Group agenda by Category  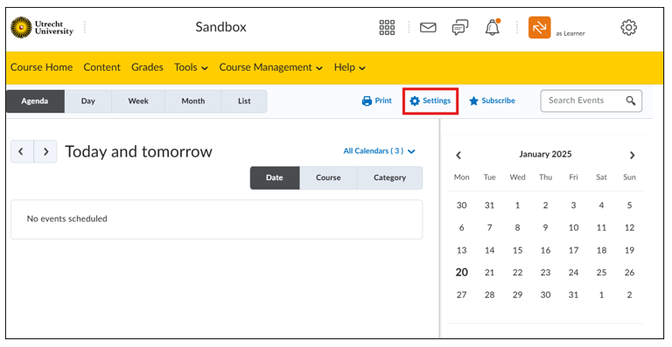click(x=389, y=177)
